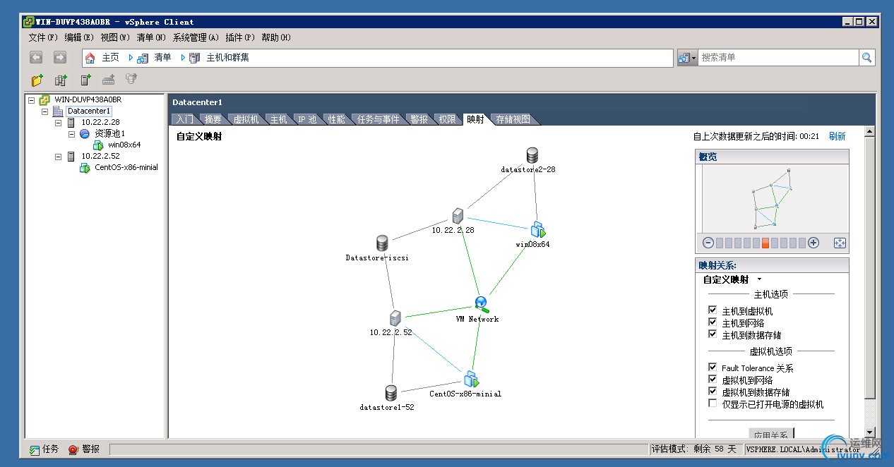
Task: Toggle 虚拟机到网络 checkbox
Action: [x=713, y=380]
